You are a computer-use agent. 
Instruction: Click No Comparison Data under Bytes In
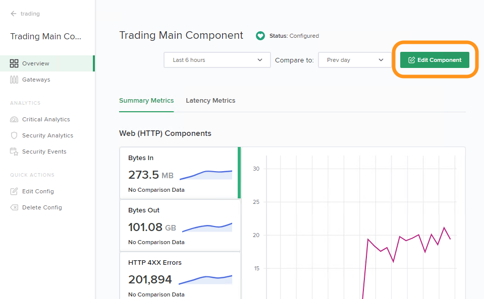pos(156,190)
